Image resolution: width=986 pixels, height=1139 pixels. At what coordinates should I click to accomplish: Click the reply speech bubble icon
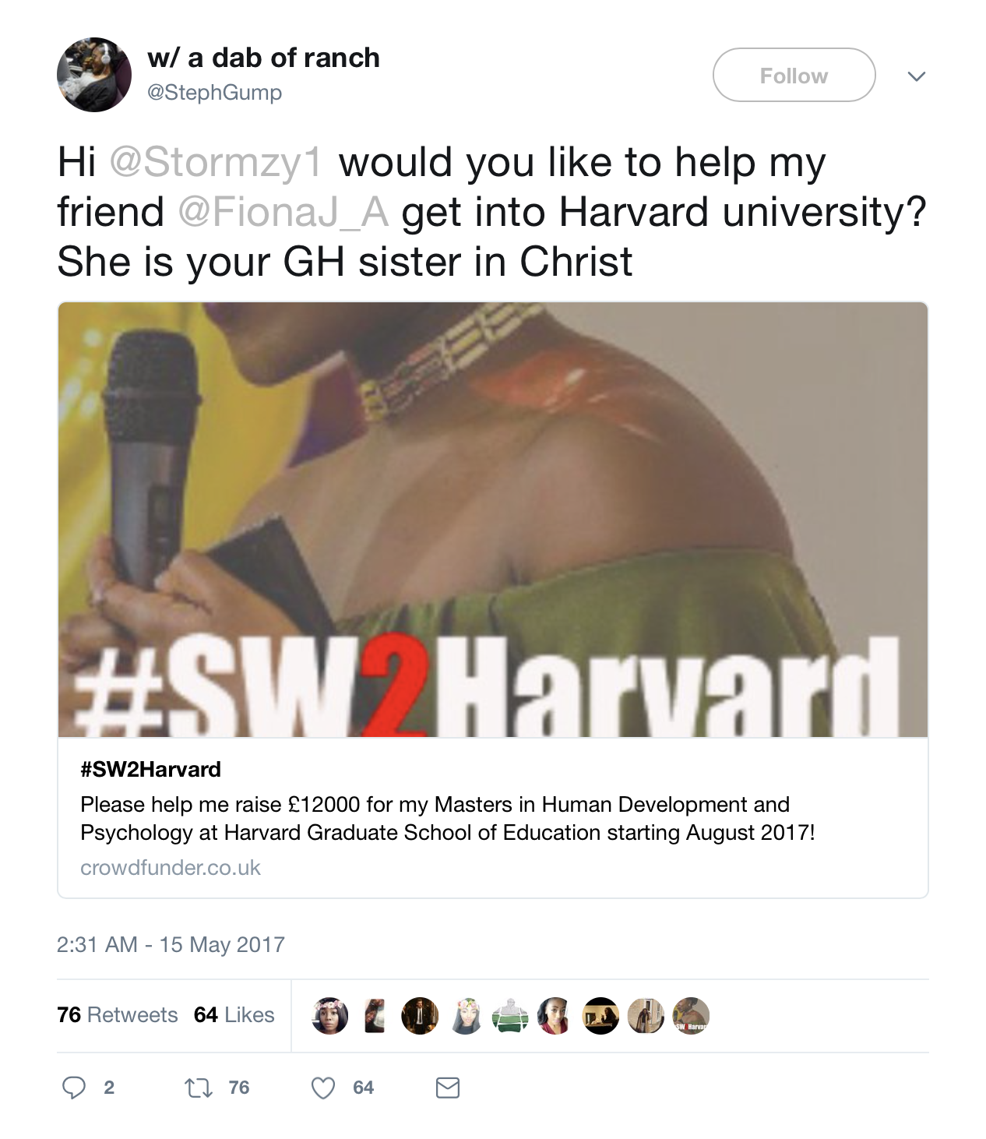coord(74,1087)
